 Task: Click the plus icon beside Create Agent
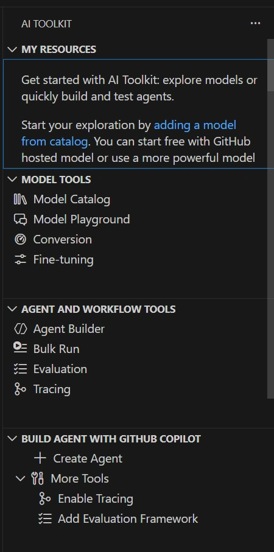[x=40, y=458]
